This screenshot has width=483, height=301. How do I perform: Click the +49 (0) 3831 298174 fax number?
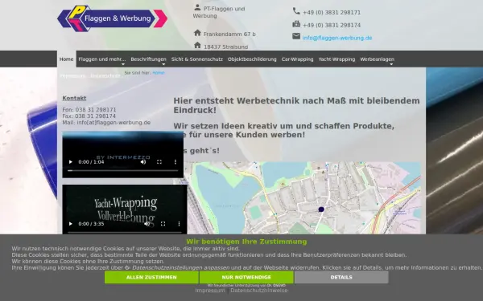(x=332, y=25)
